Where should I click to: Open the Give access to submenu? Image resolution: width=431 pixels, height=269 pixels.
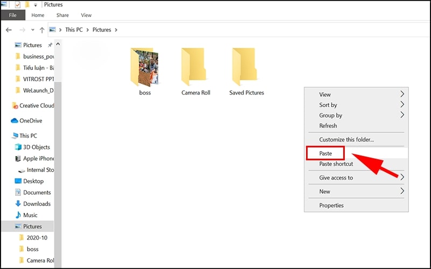point(356,178)
